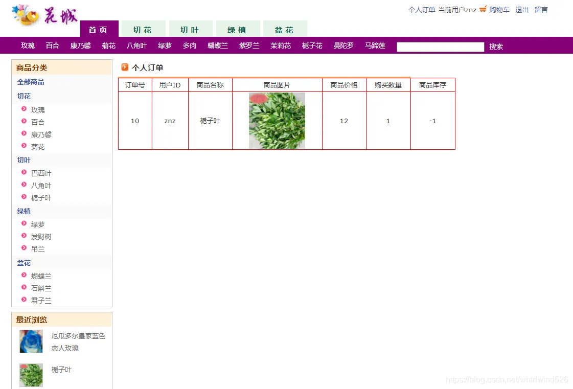Click the bullet icon next to sidebar 玫瑰
Viewport: 573px width, 389px height.
24,108
